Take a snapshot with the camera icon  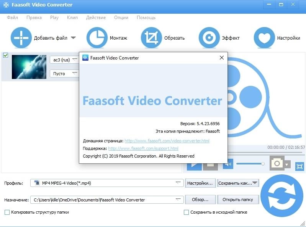point(277,163)
